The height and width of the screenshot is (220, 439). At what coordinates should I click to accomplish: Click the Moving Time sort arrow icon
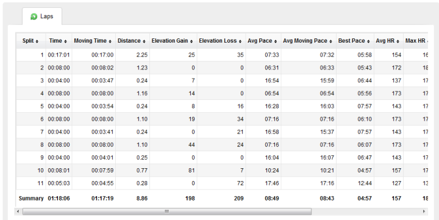point(110,41)
